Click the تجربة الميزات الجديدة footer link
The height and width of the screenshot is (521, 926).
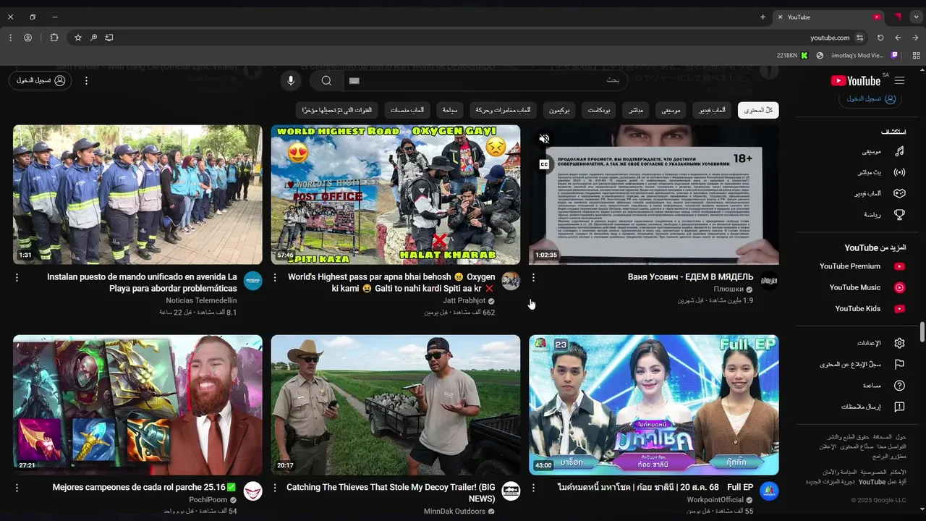coord(831,482)
